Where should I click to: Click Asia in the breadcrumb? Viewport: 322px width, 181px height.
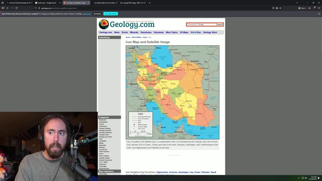[x=145, y=37]
